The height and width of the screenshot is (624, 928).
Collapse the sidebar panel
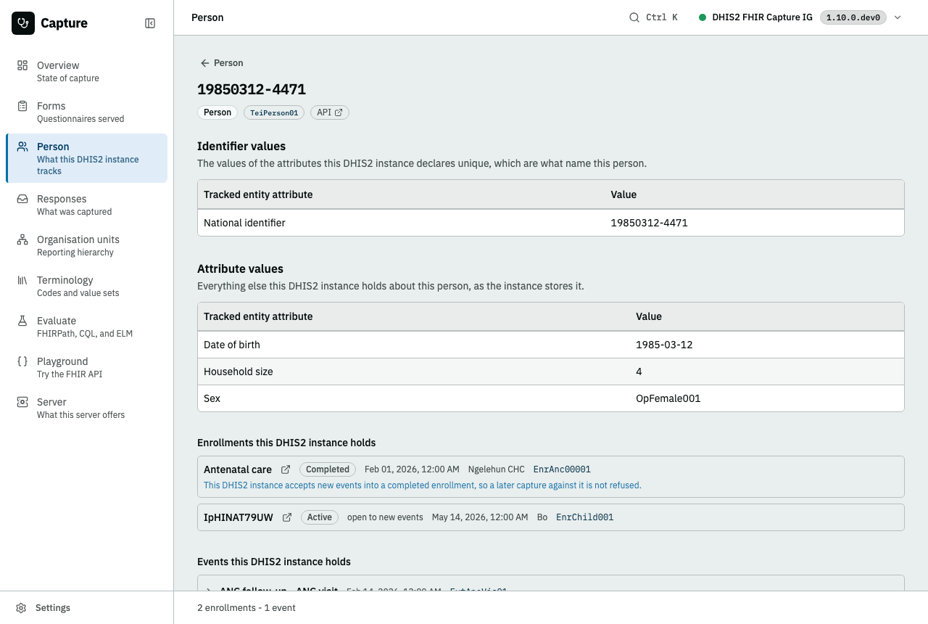(x=150, y=23)
